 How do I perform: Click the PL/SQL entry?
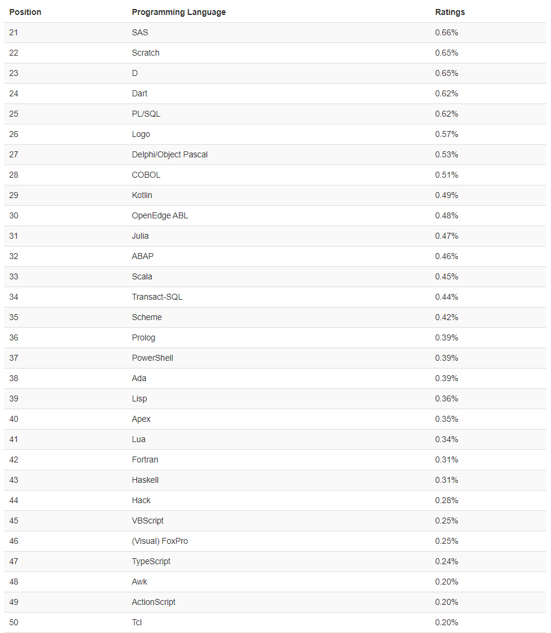(x=146, y=114)
